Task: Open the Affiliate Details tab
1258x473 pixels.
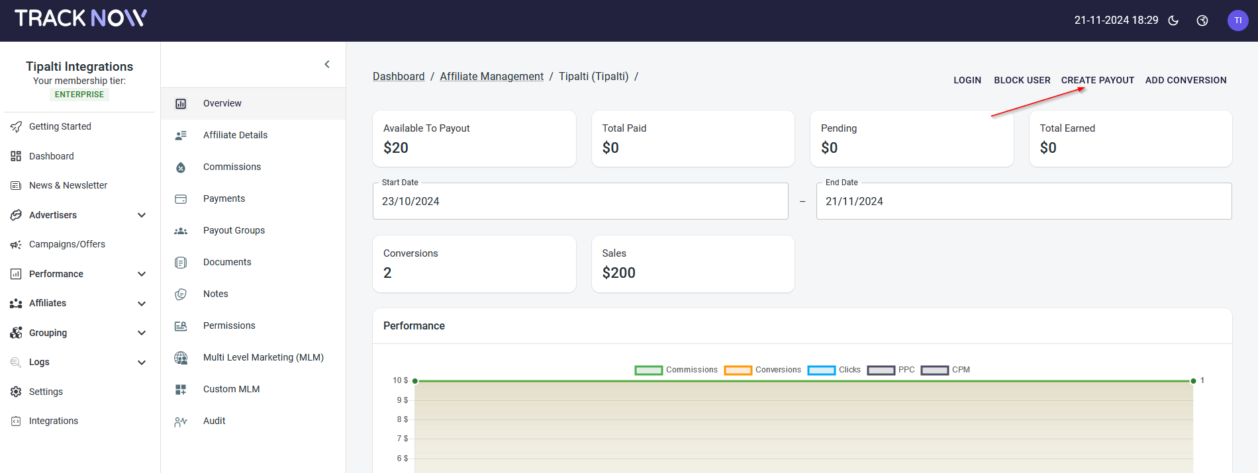Action: click(235, 135)
